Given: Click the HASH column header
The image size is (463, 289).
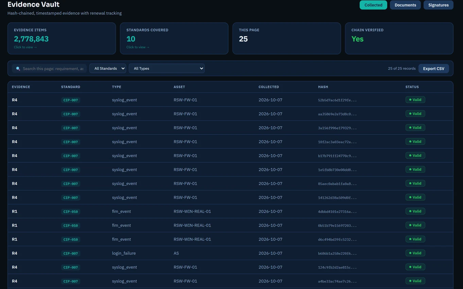Looking at the screenshot, I should [x=323, y=87].
